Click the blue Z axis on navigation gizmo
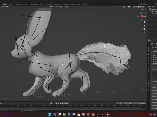This screenshot has height=117, width=157. pyautogui.click(x=141, y=13)
